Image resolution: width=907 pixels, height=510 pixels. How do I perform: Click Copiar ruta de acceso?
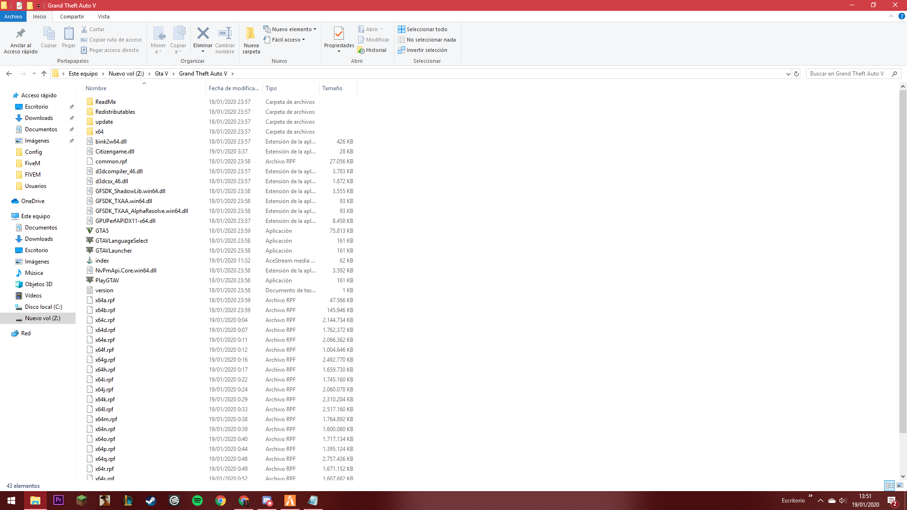pos(111,40)
